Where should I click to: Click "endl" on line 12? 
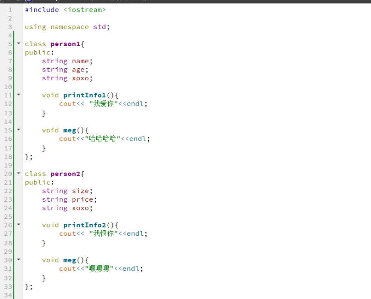point(135,104)
